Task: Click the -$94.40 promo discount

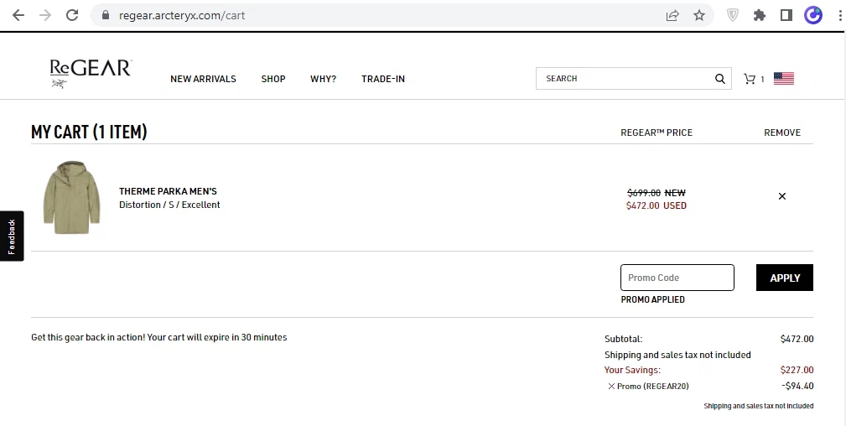Action: 797,386
